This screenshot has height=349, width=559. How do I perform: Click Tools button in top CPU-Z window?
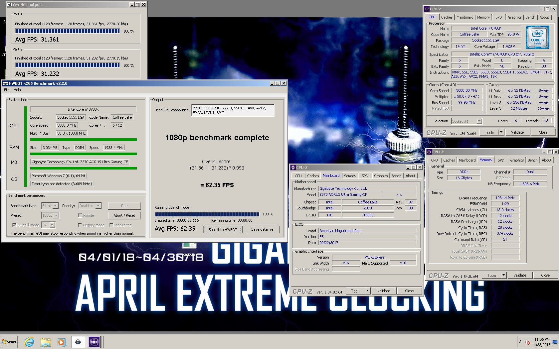pos(489,132)
